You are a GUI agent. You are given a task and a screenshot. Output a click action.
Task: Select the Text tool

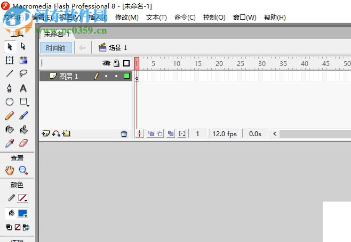23,88
